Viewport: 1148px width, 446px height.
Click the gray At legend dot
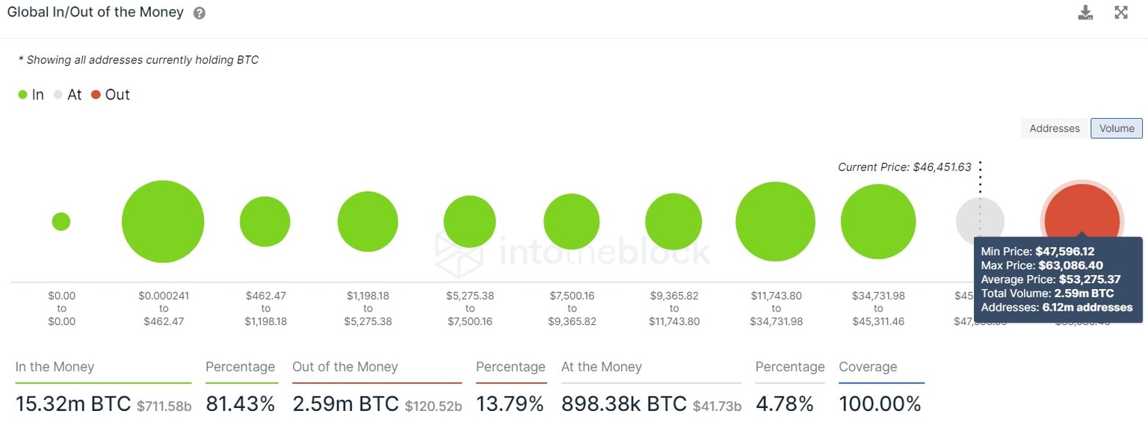click(x=57, y=94)
